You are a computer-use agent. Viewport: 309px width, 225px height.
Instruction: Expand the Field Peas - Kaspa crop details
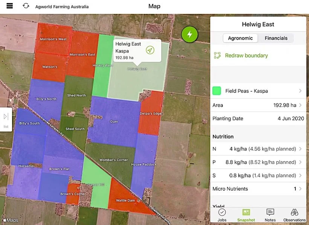pos(300,91)
